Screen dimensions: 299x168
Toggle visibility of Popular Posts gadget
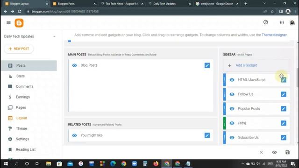232,109
